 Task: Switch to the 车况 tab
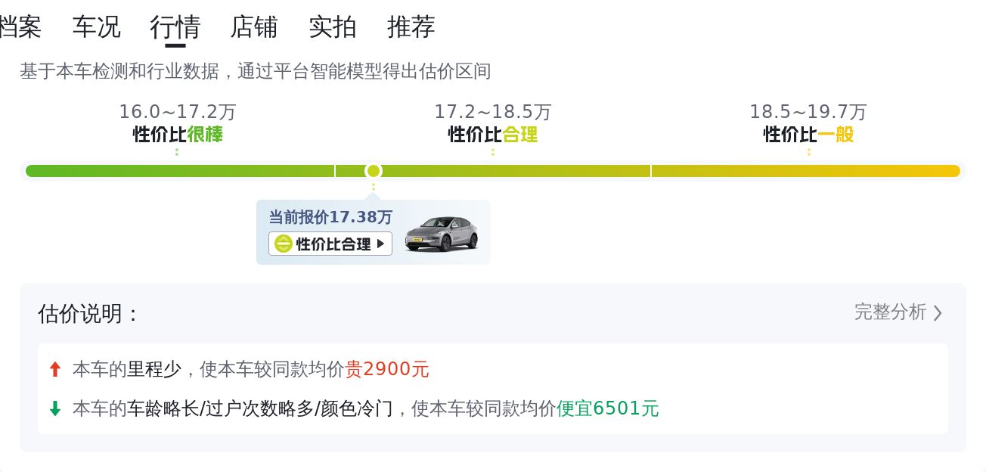[96, 27]
